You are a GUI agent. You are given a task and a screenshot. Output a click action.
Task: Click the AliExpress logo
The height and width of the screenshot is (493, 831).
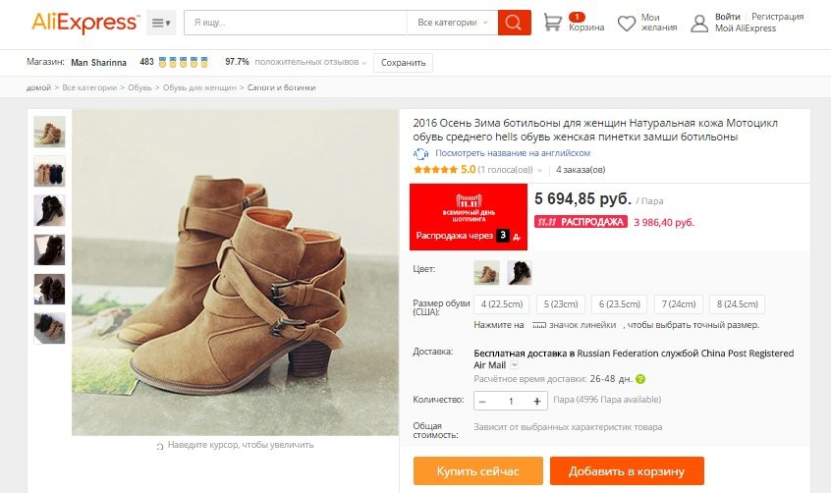click(x=85, y=23)
